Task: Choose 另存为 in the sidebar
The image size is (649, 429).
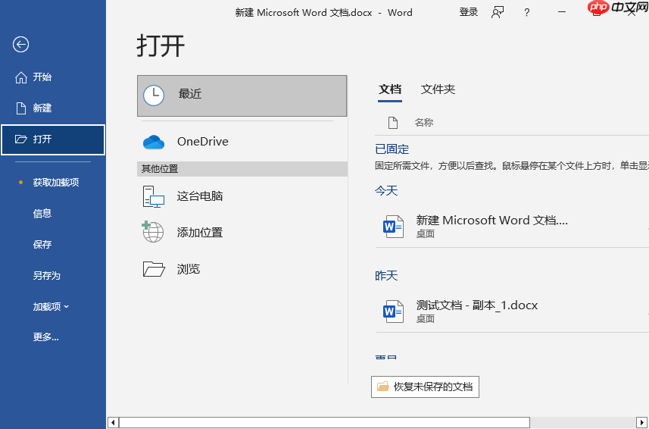Action: [x=53, y=275]
